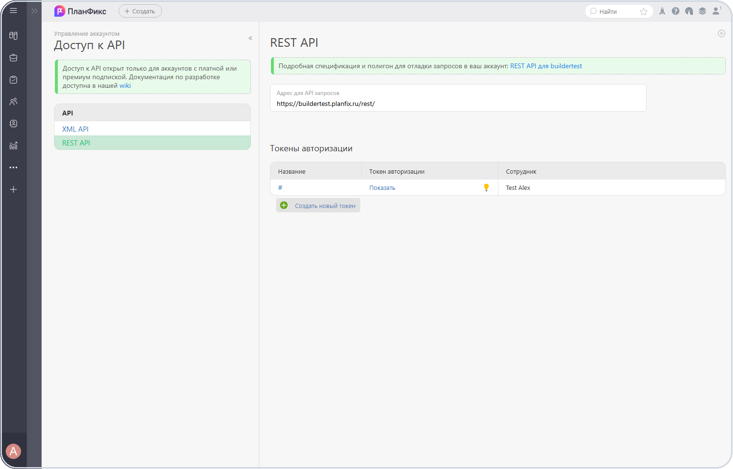Collapse the Доступ к API panel
The height and width of the screenshot is (469, 733).
[x=250, y=38]
